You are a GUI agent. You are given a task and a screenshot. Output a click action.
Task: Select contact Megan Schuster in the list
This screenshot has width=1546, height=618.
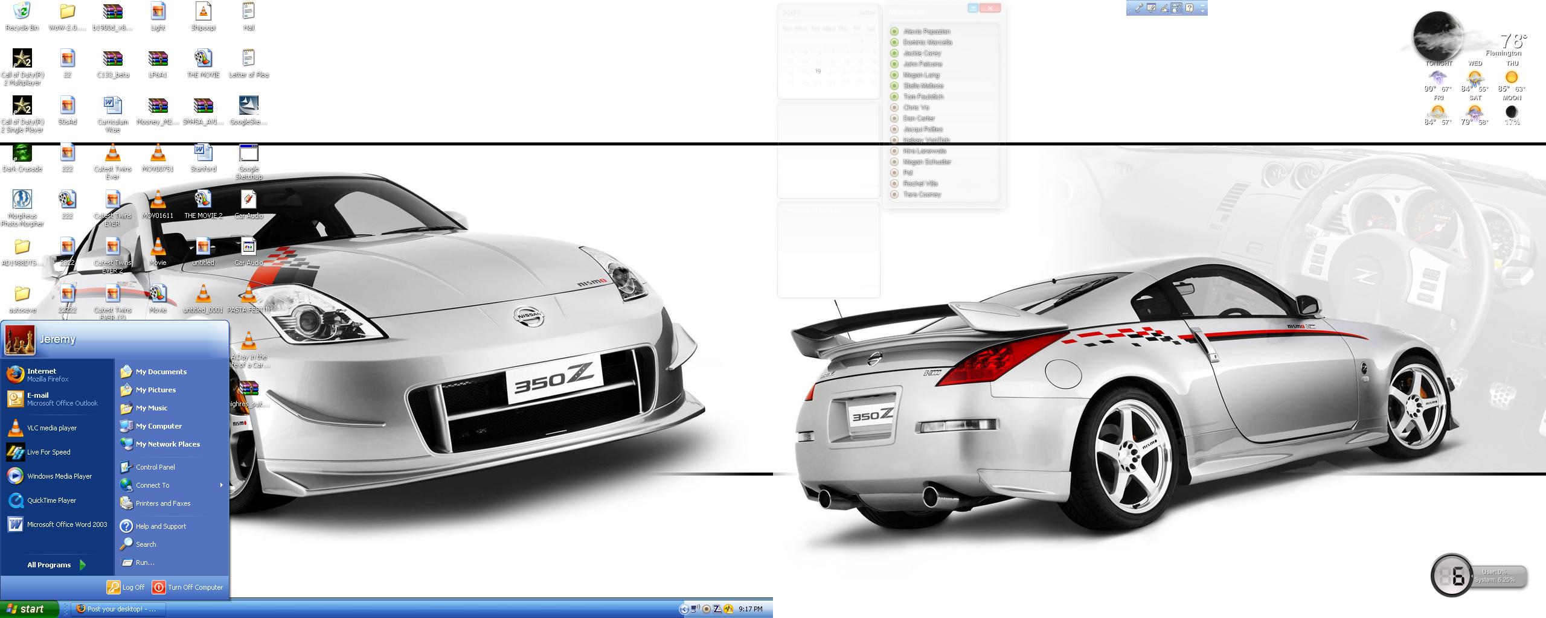tap(927, 162)
